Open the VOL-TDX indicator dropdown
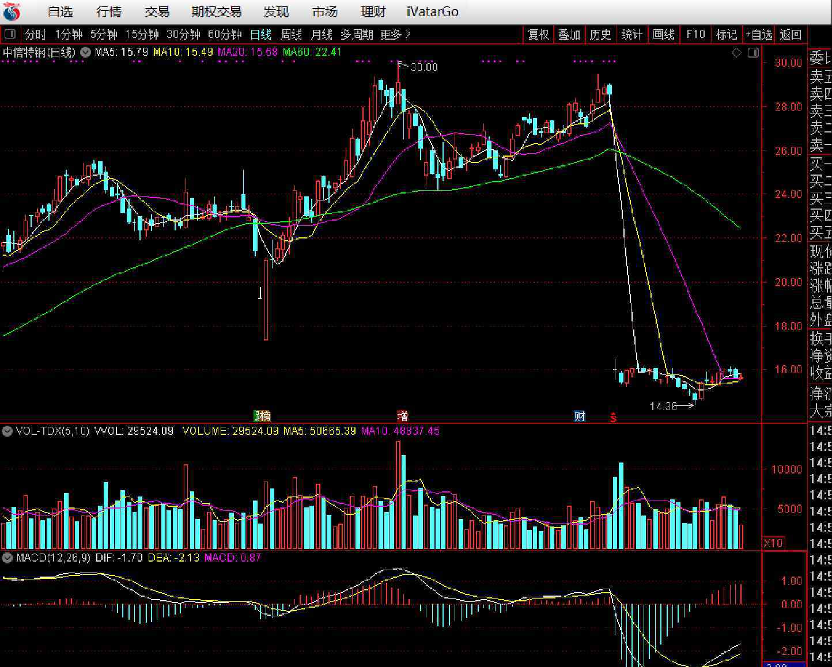 point(7,431)
